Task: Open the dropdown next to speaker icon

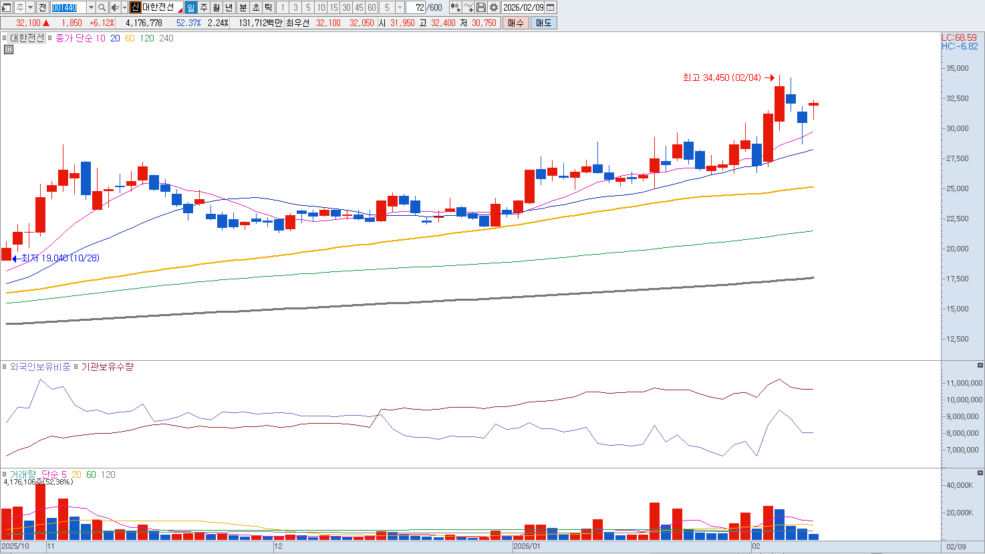Action: 124,7
